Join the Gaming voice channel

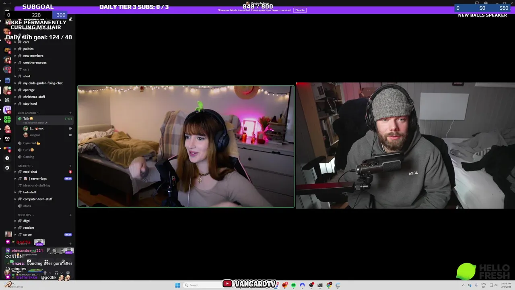coord(28,157)
